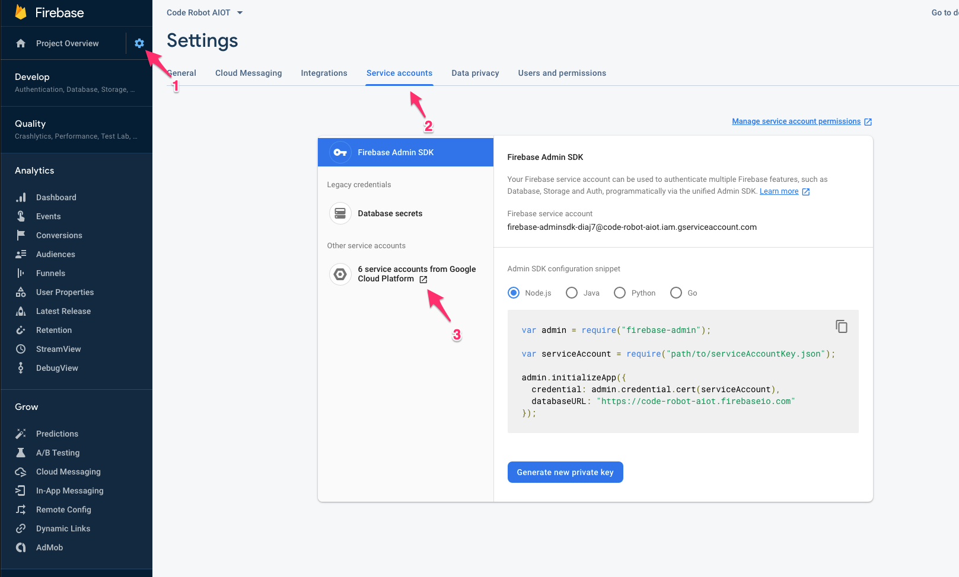Open the Code Robot AIOT project dropdown
The image size is (959, 577).
click(x=205, y=12)
